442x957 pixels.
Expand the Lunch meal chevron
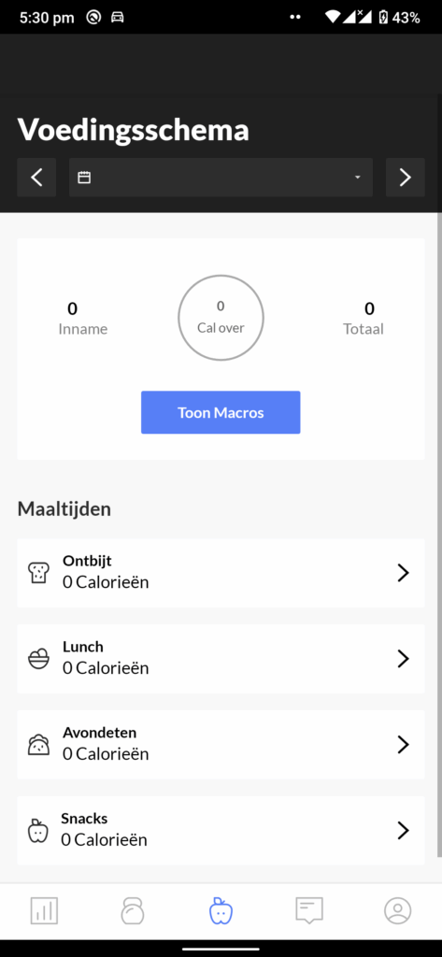(x=403, y=659)
